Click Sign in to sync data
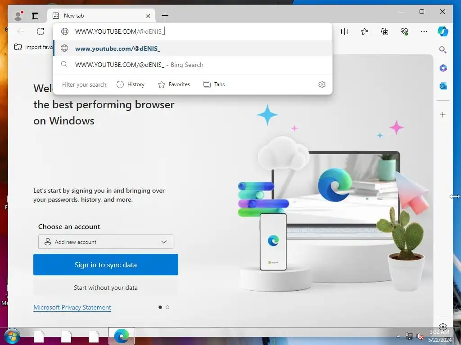Screen dimensions: 461x345 coord(105,265)
